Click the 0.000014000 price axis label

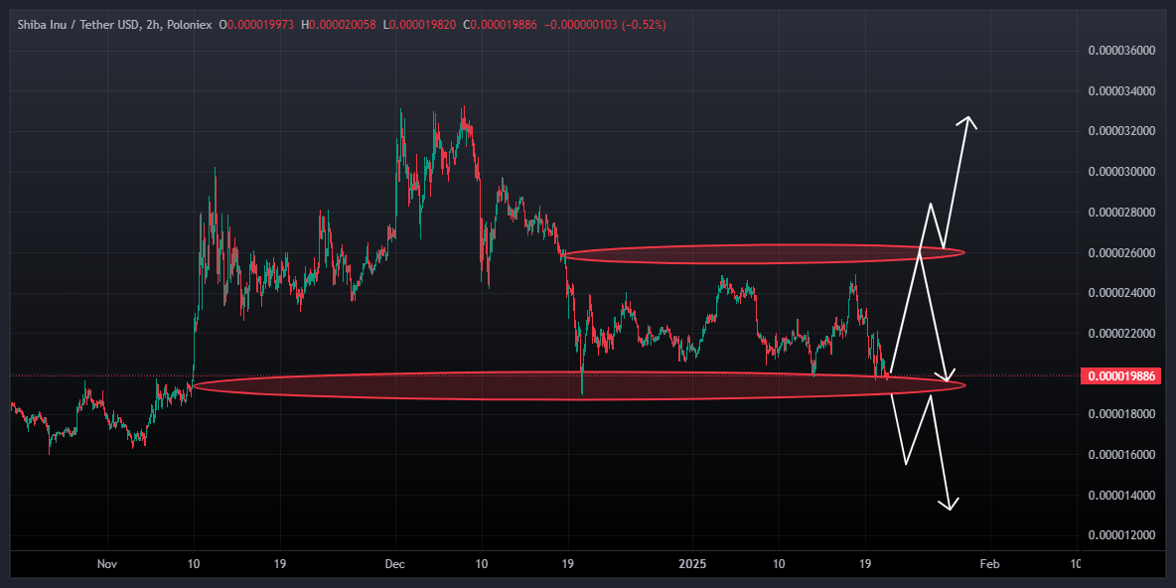[x=1120, y=495]
